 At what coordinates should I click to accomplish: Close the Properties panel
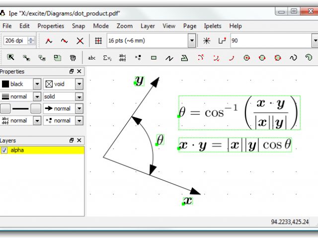click(79, 72)
